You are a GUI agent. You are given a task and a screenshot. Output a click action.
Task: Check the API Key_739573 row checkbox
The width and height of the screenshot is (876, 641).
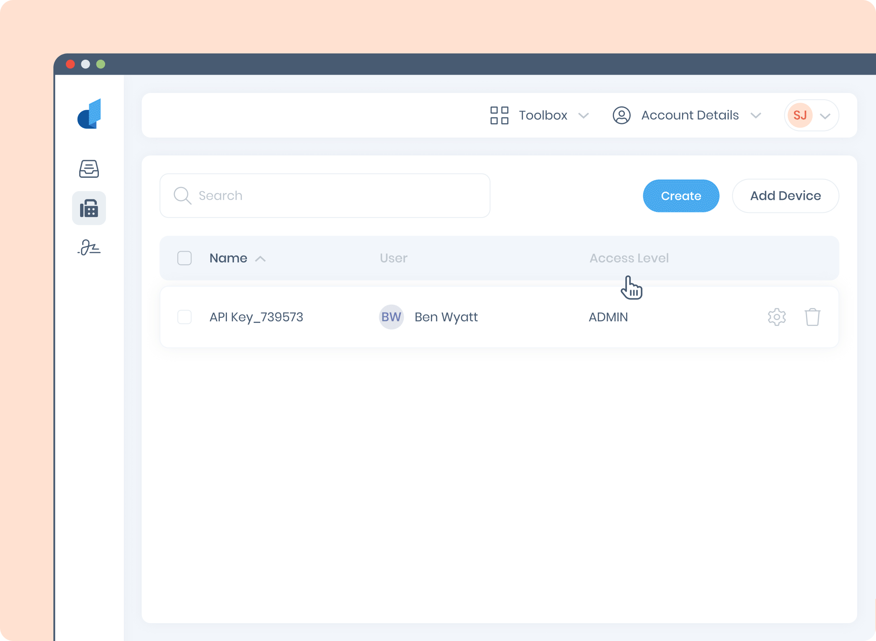point(184,317)
